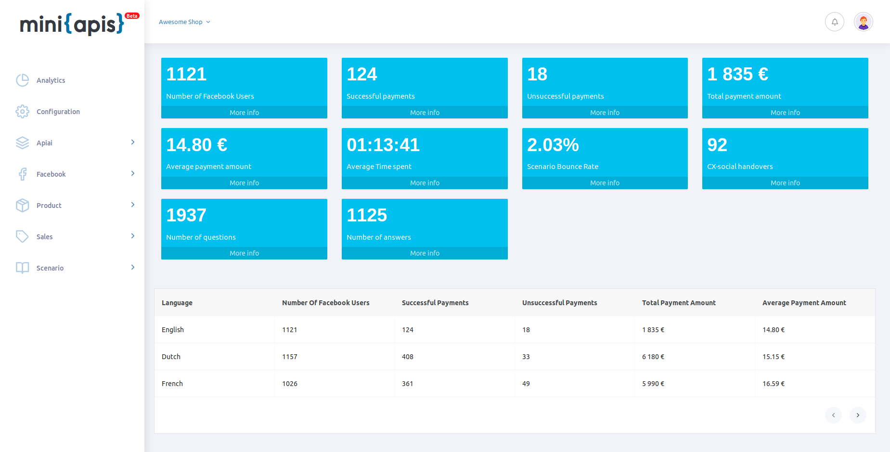Click the 16.59 € average cell
This screenshot has width=890, height=452.
coord(815,384)
